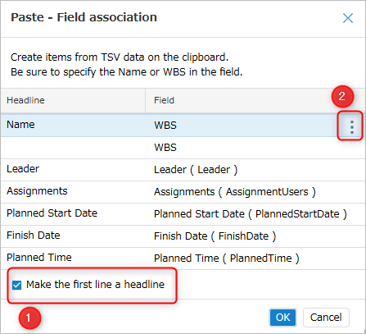Select the Assignments headline cell
The width and height of the screenshot is (366, 334).
pyautogui.click(x=73, y=192)
